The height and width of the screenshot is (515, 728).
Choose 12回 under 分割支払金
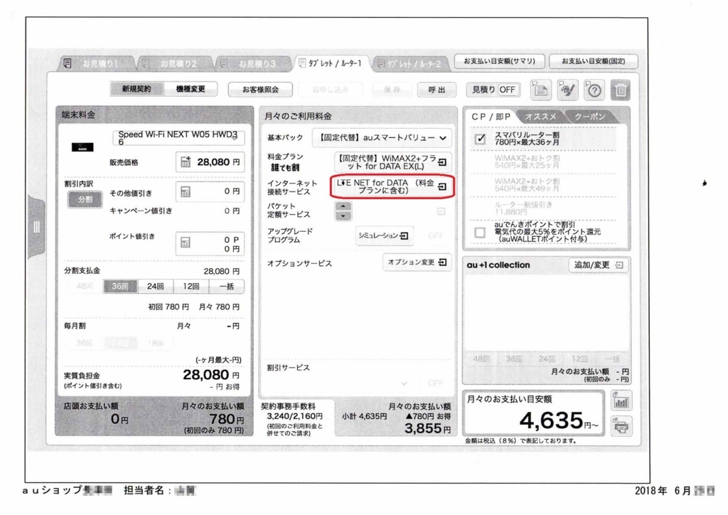tap(191, 287)
